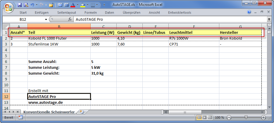Click the zoom slider handle
Screen dimensions: 274x123
246,117
